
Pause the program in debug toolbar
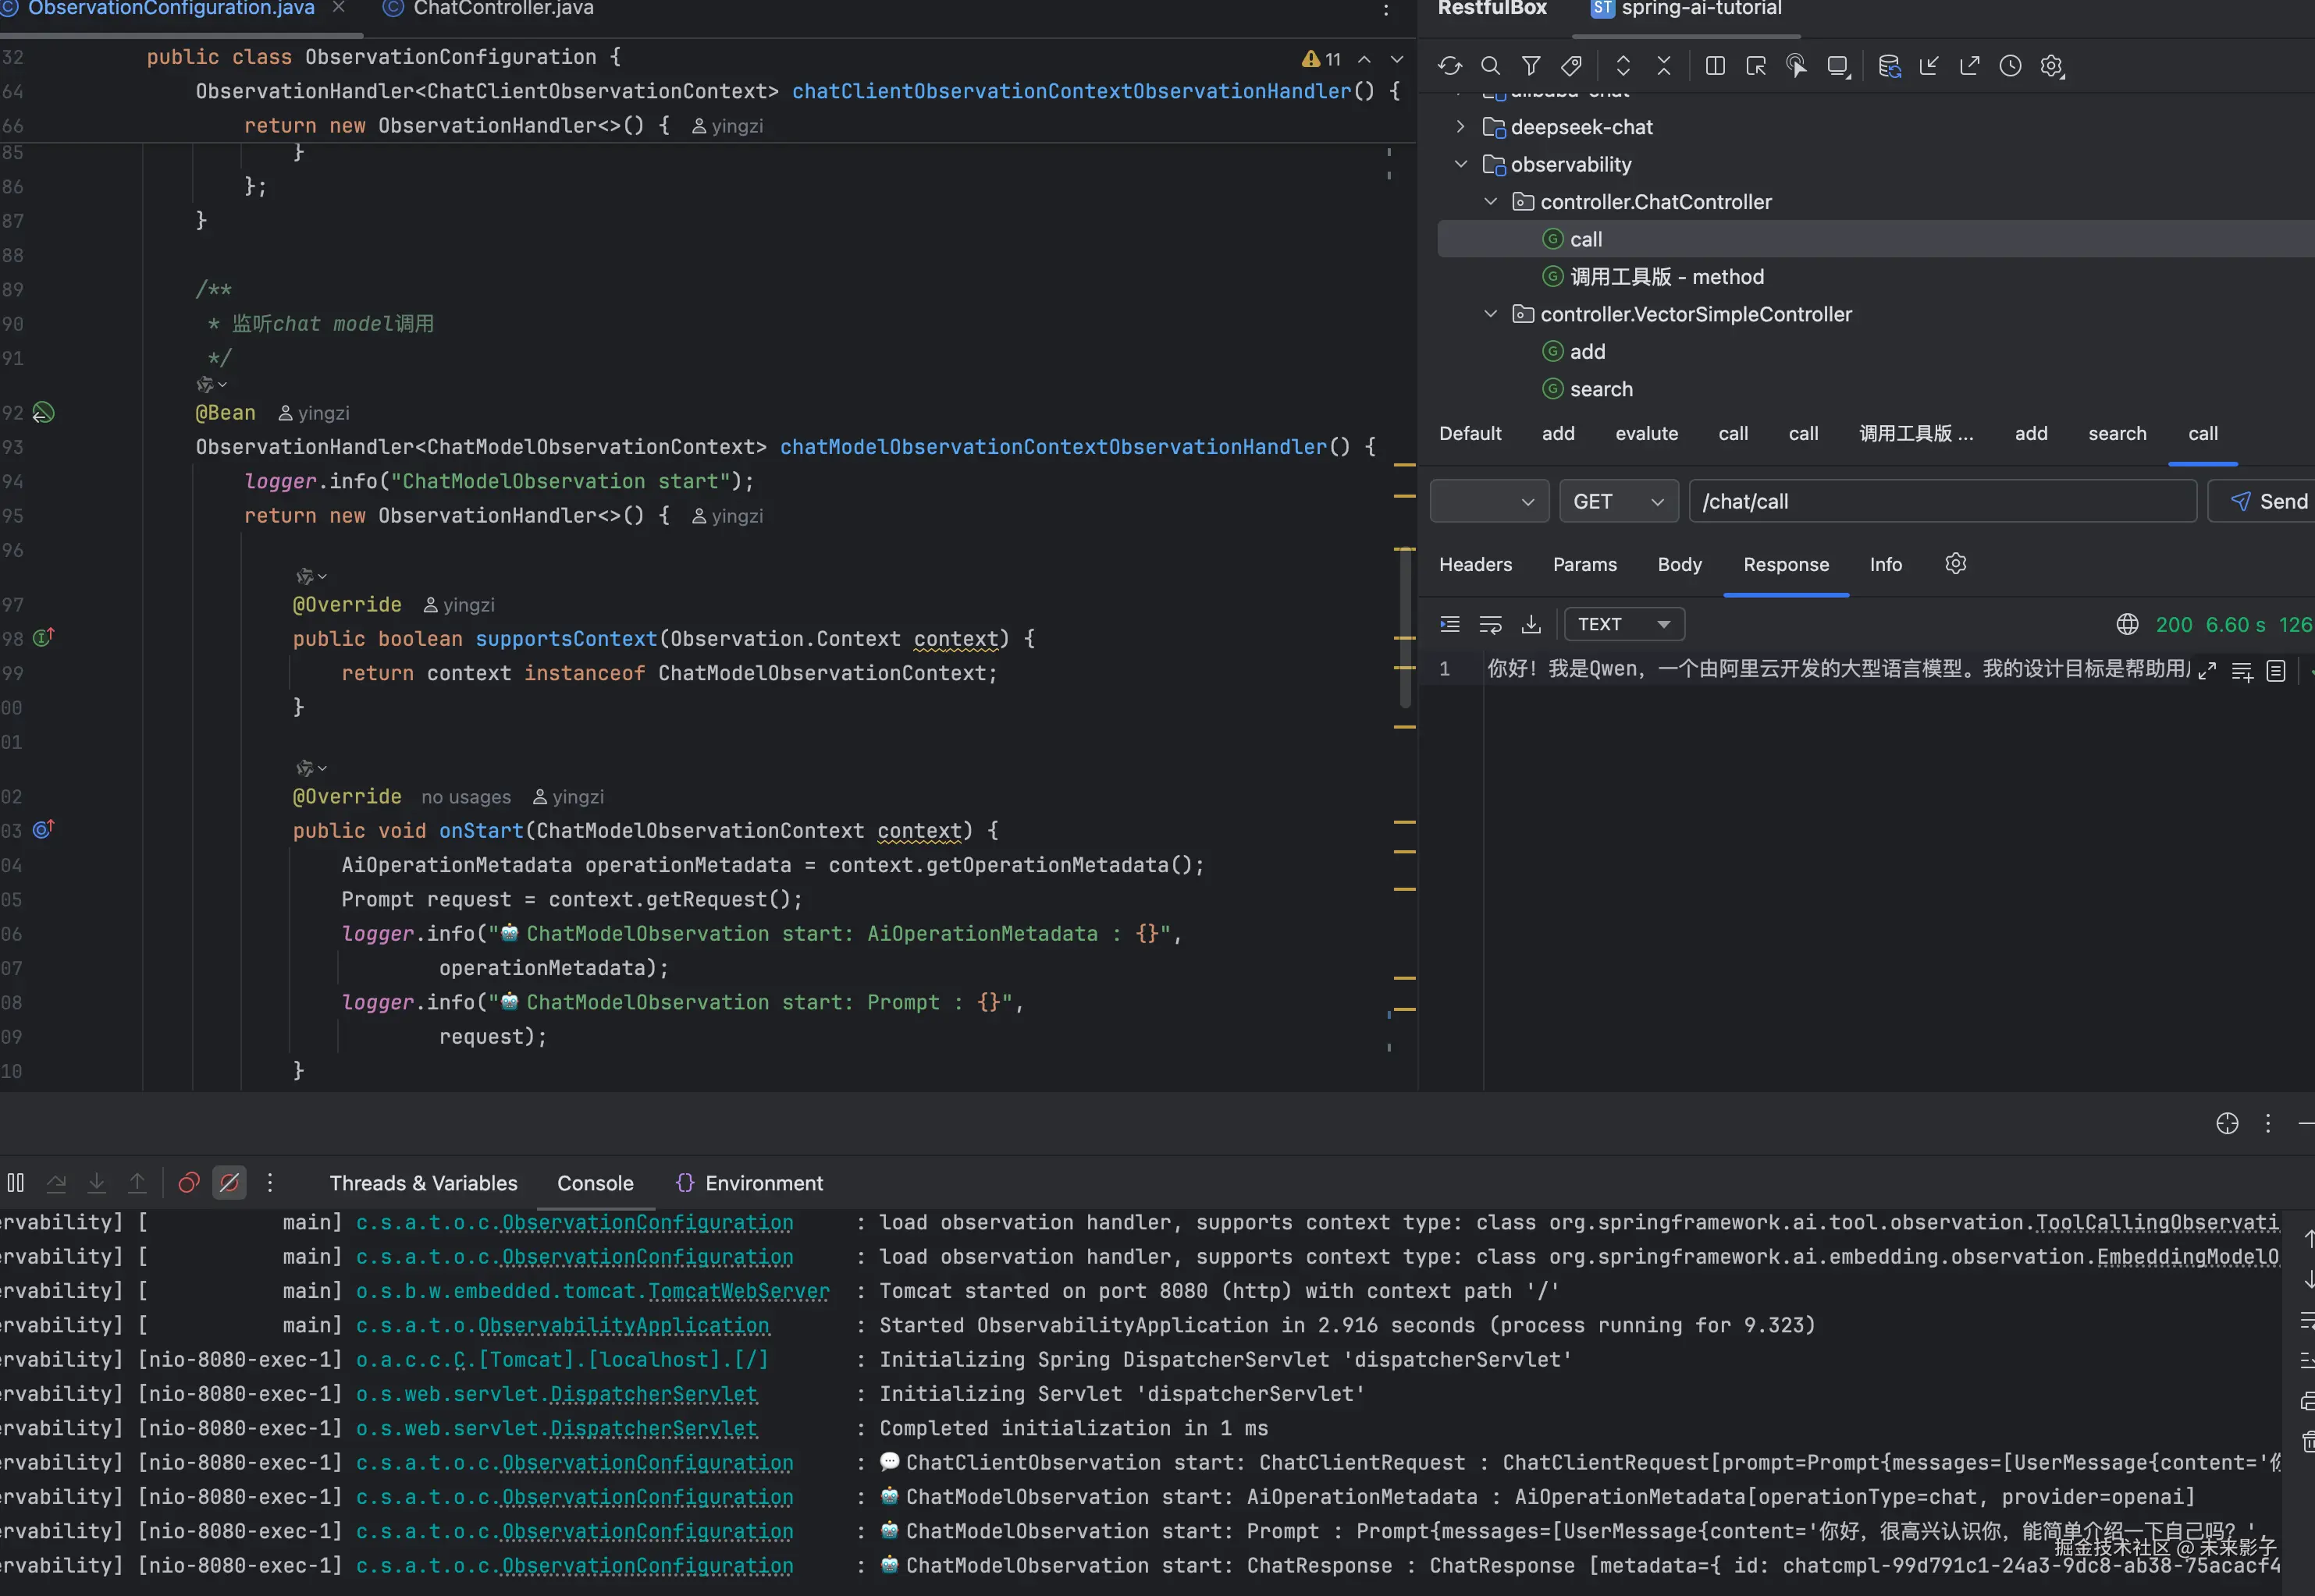click(x=16, y=1183)
